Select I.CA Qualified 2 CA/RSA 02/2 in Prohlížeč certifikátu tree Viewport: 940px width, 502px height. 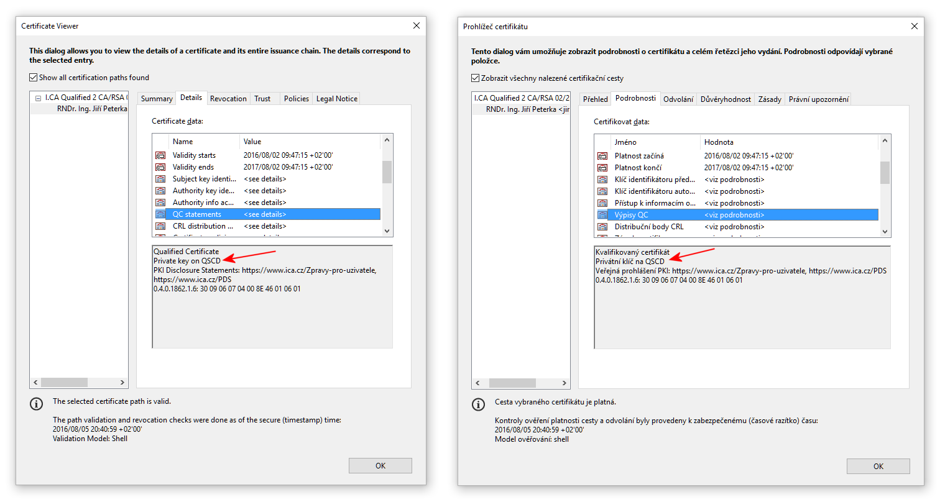(522, 98)
